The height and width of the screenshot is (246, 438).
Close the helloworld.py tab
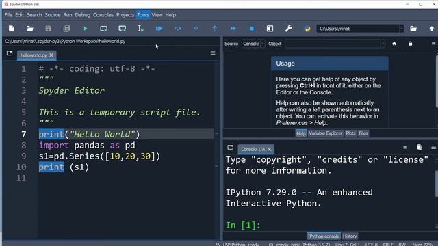click(x=51, y=55)
